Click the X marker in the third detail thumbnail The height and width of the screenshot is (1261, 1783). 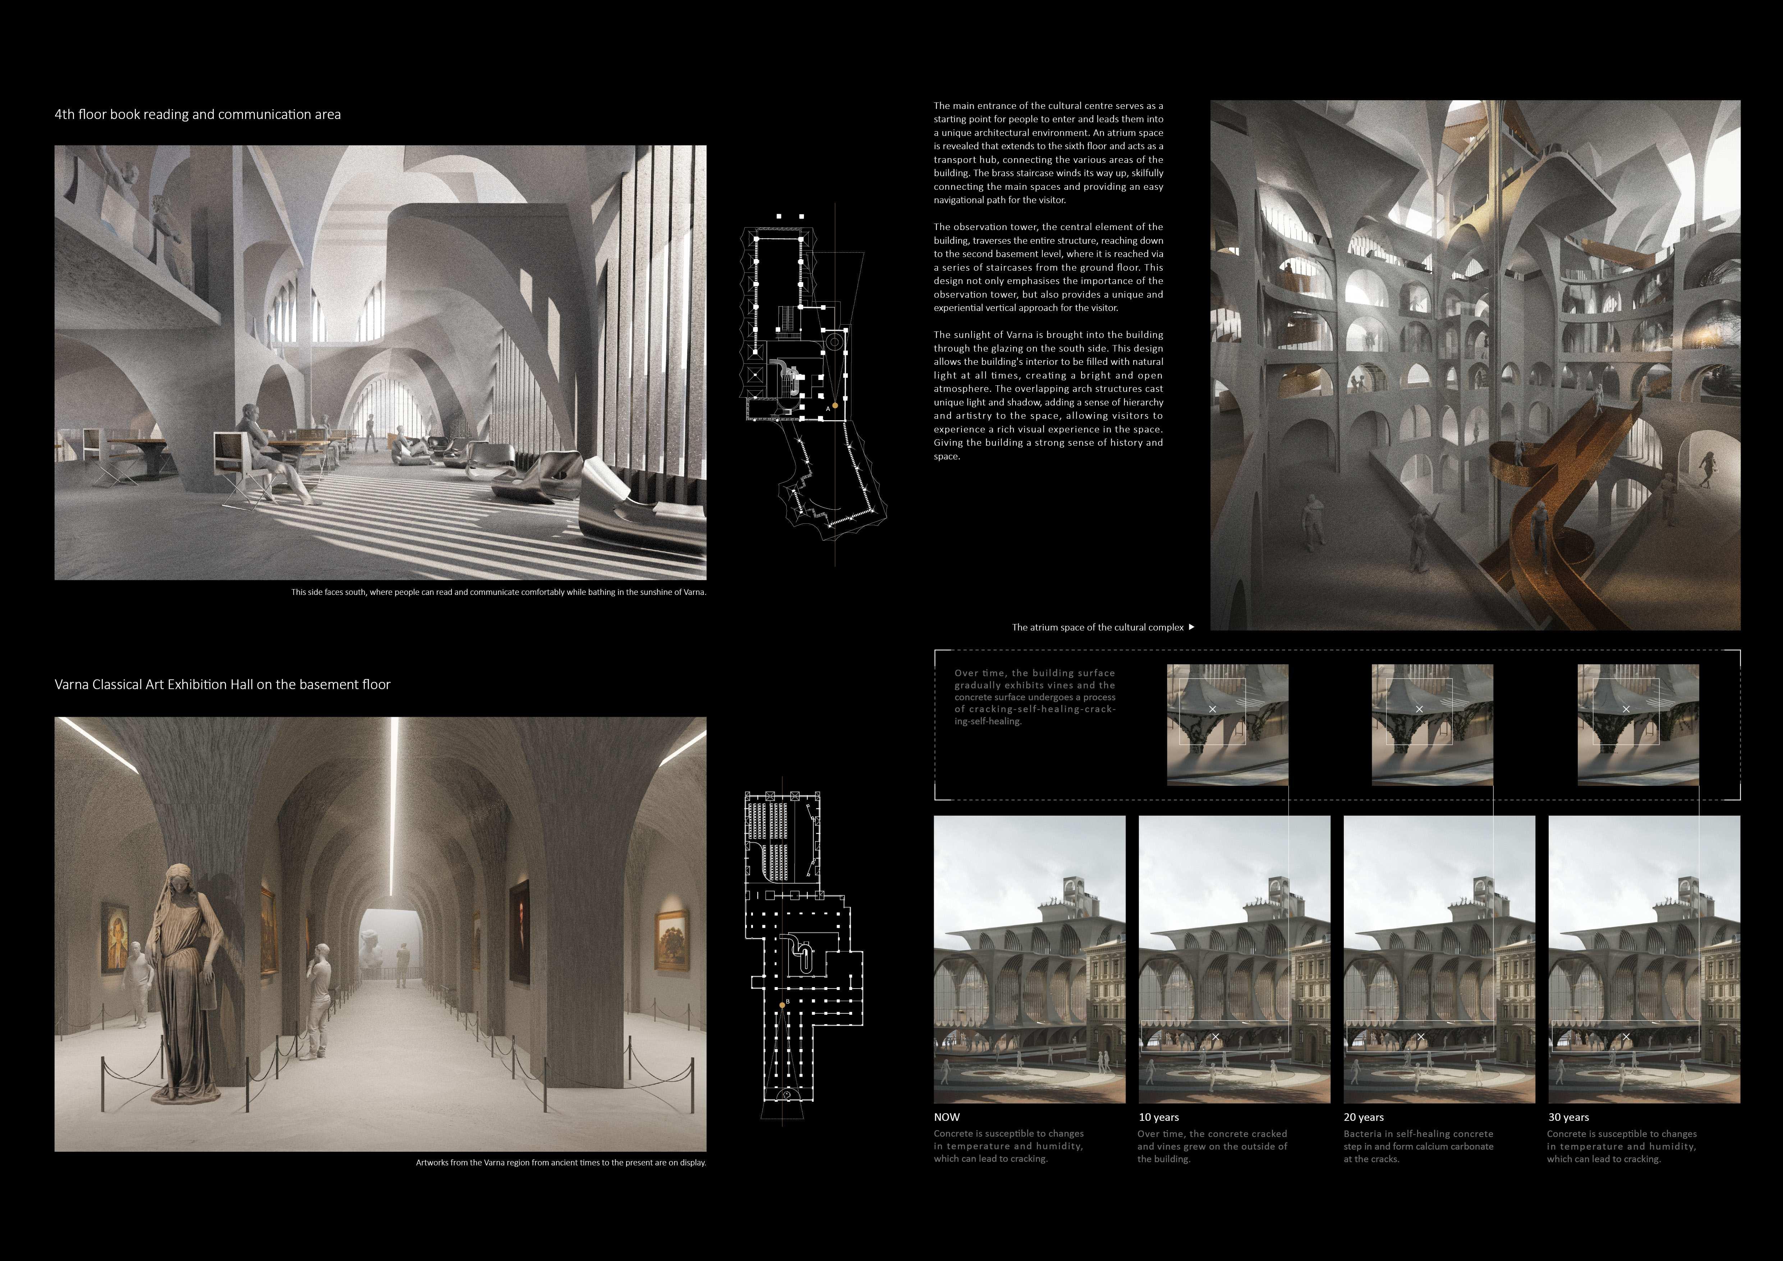pos(1626,709)
